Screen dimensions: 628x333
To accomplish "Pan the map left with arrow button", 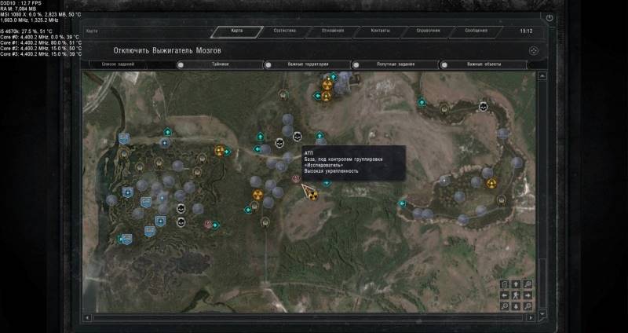I will coord(505,296).
